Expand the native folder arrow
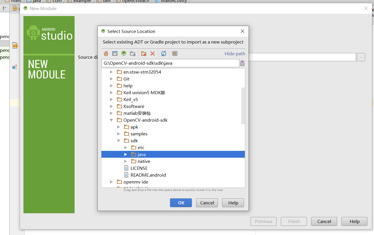The width and height of the screenshot is (374, 235). [x=126, y=161]
